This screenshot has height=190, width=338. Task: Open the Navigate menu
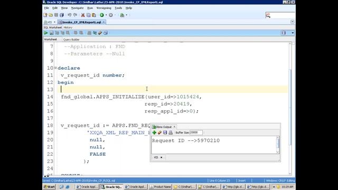pos(78,8)
